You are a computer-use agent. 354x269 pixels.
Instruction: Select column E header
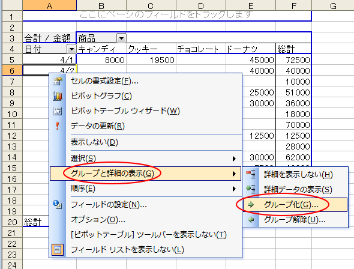[251, 5]
